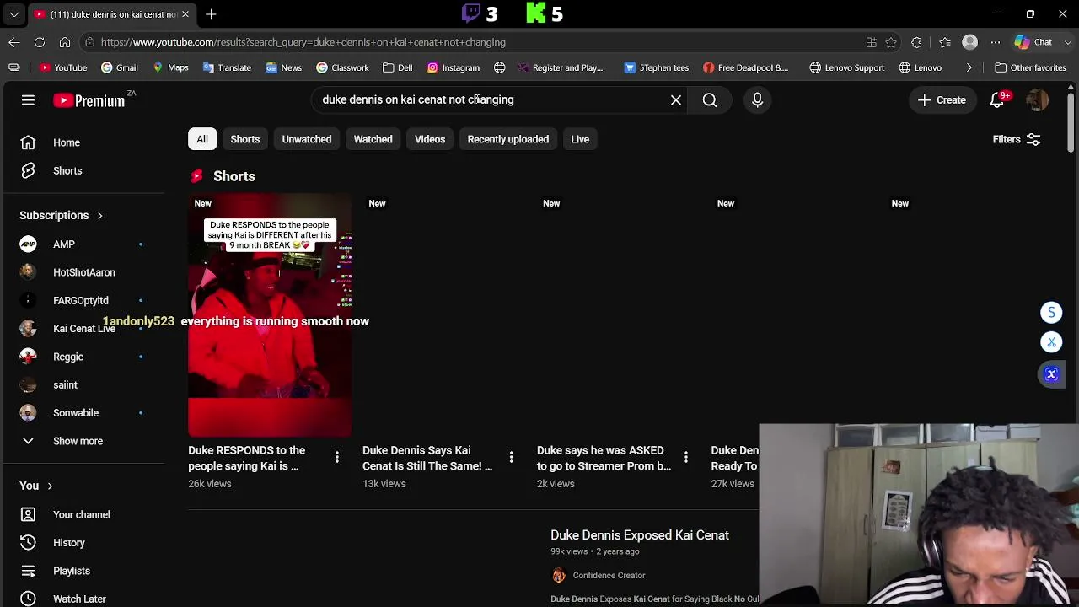Click the magnifier search button
Image resolution: width=1079 pixels, height=607 pixels.
[x=710, y=100]
